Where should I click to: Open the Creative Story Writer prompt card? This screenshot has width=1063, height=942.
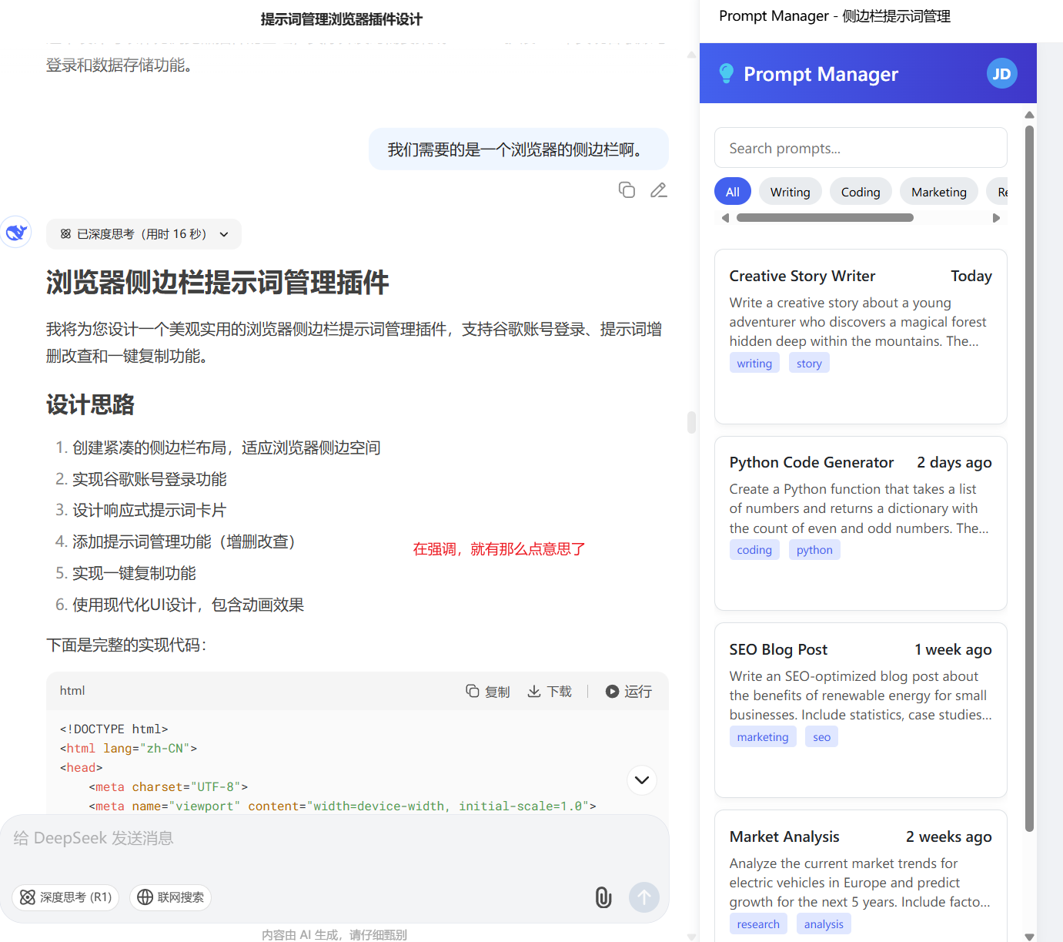(861, 337)
